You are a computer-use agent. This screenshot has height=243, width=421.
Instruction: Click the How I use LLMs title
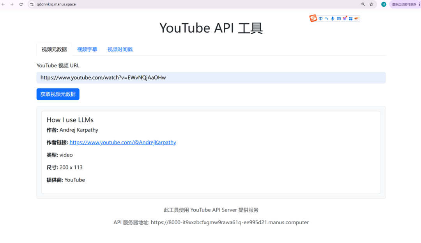70,120
